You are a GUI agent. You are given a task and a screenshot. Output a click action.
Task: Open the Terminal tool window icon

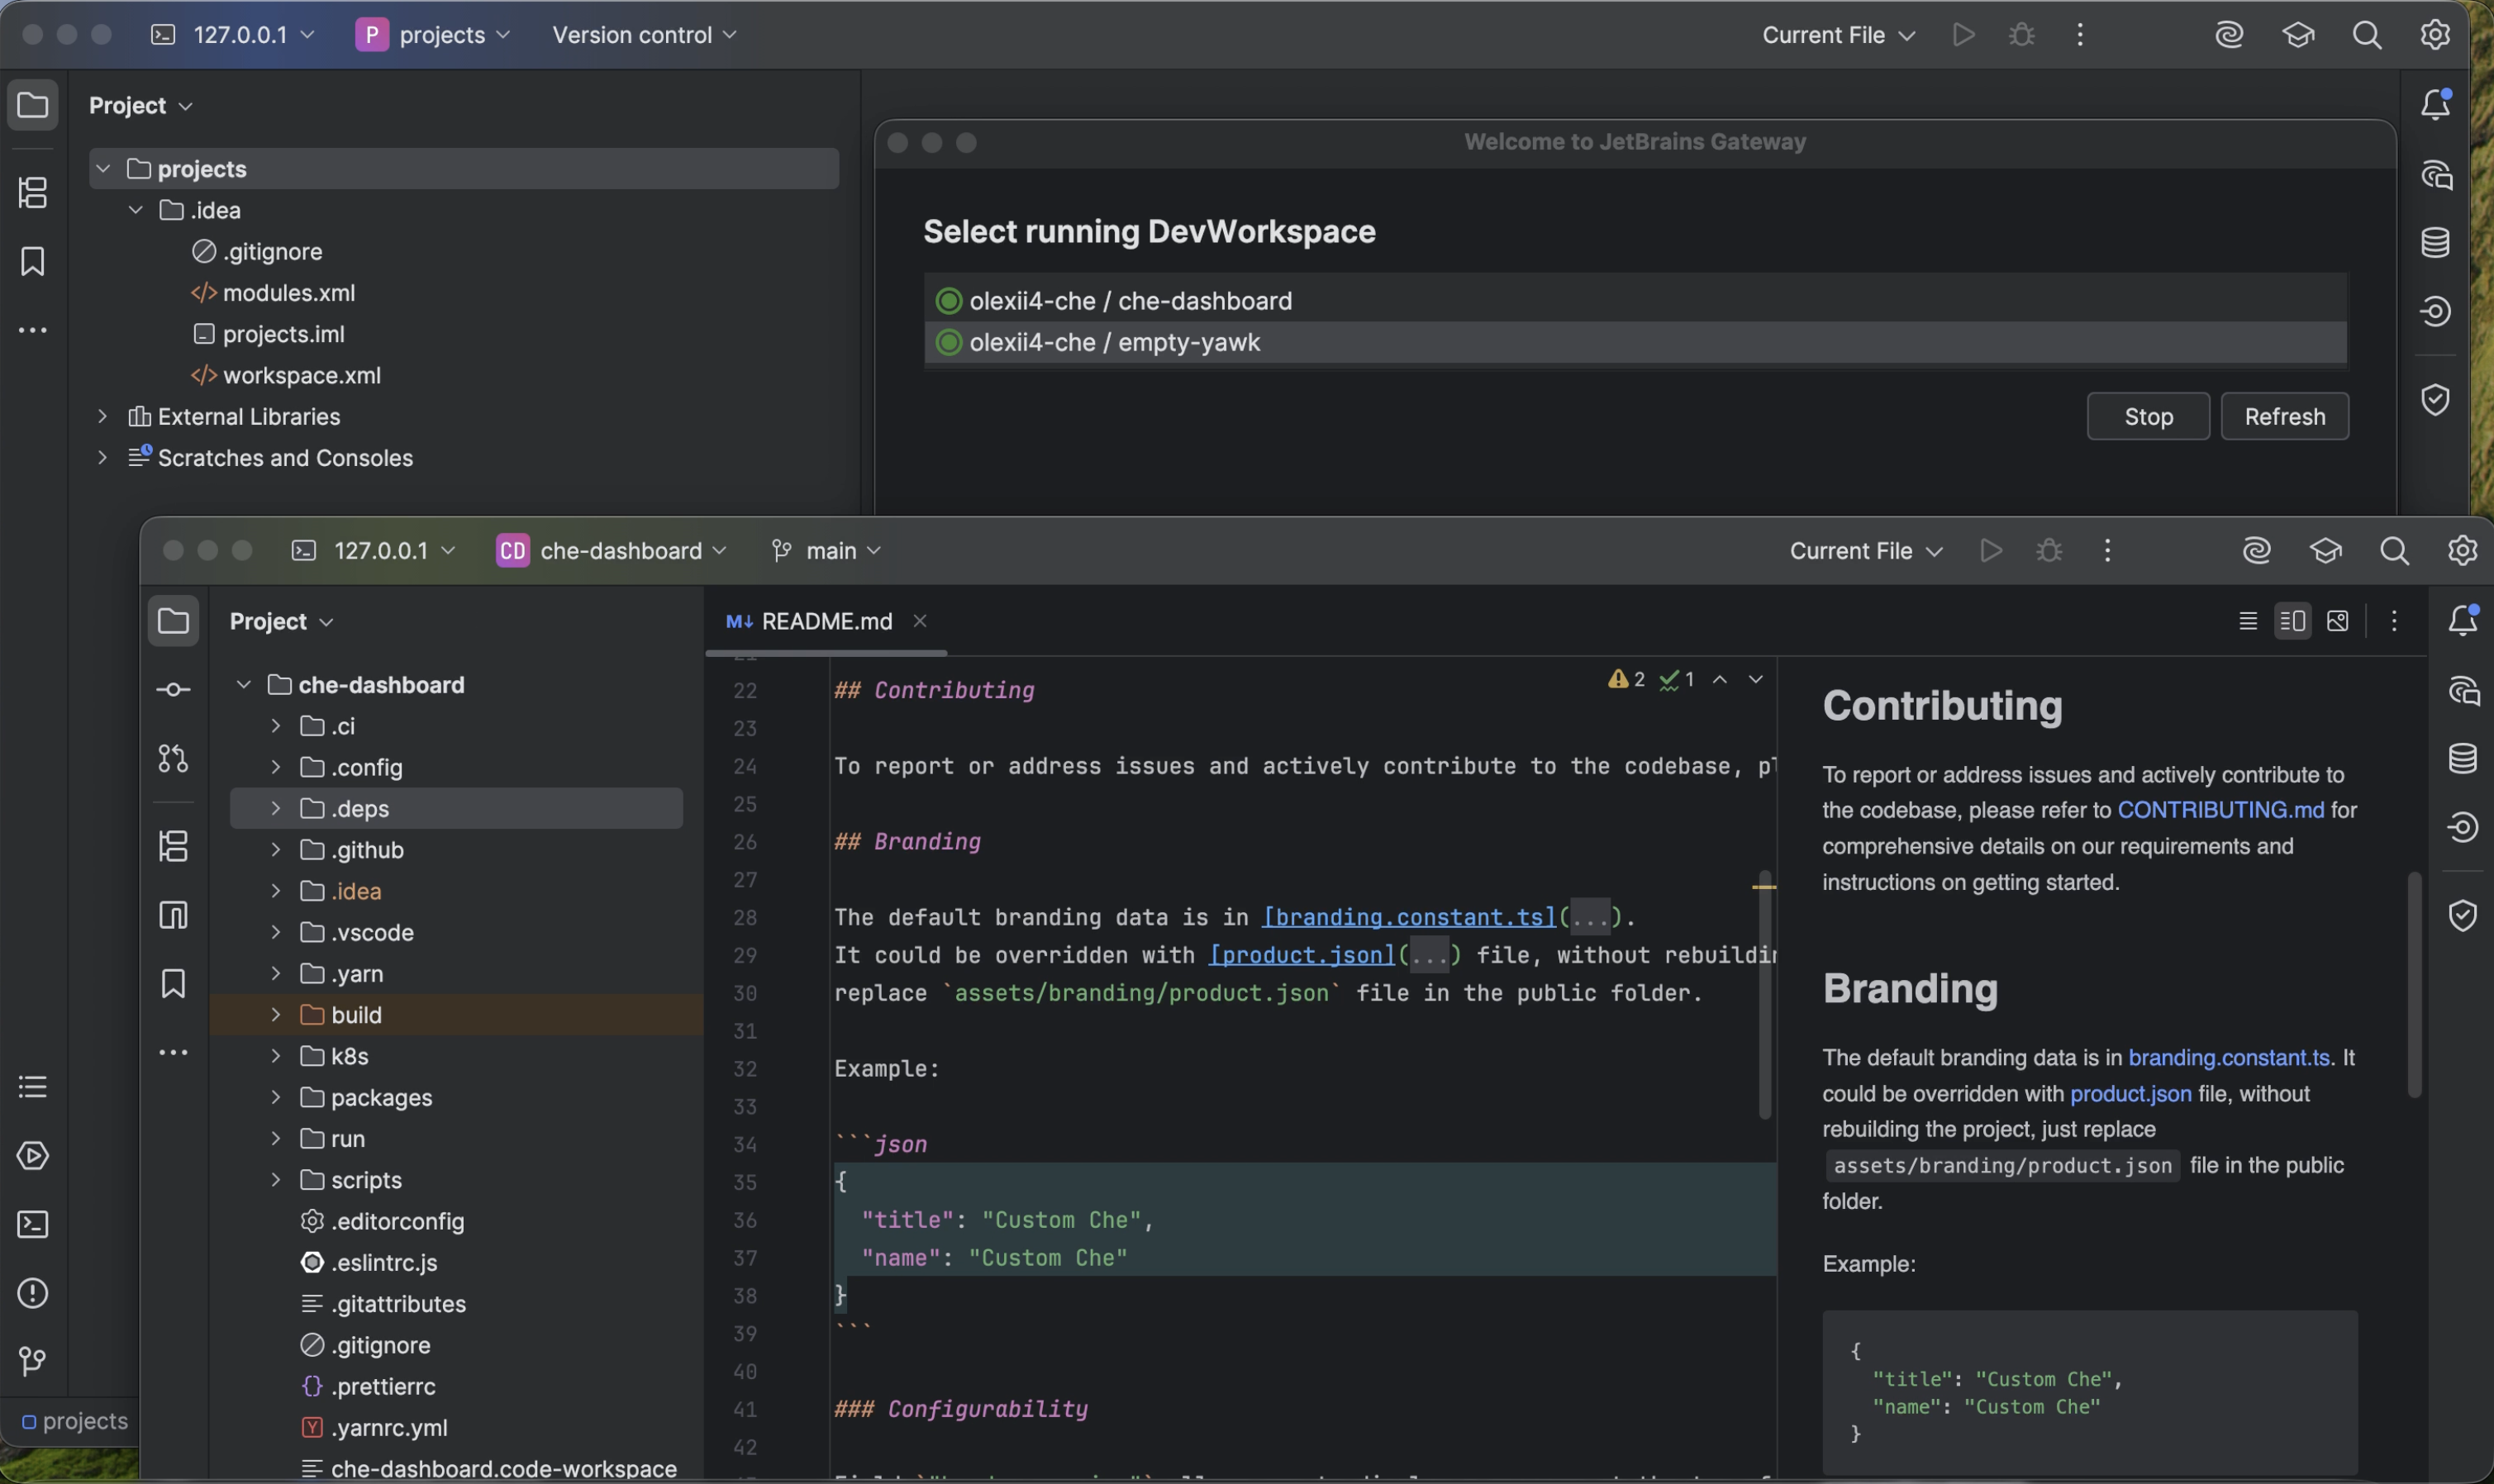tap(32, 1224)
